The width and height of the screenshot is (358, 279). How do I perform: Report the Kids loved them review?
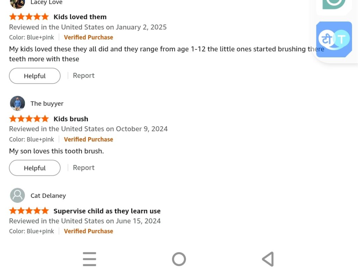click(84, 76)
